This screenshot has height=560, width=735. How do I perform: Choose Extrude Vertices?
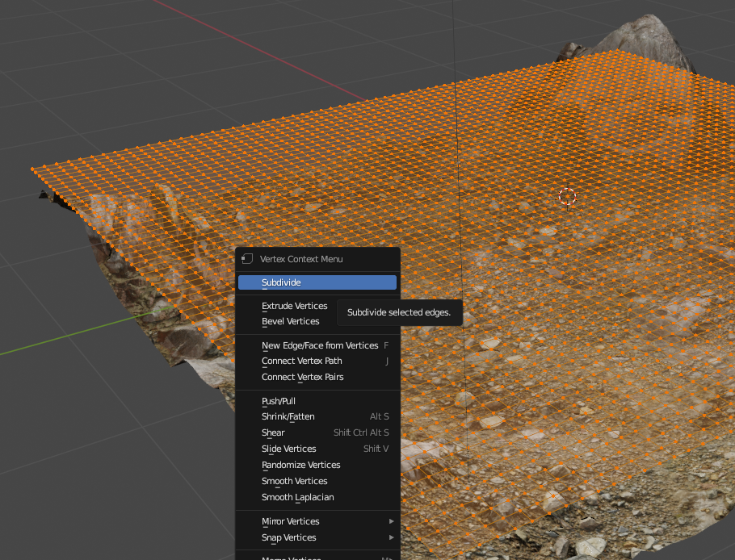(317, 306)
